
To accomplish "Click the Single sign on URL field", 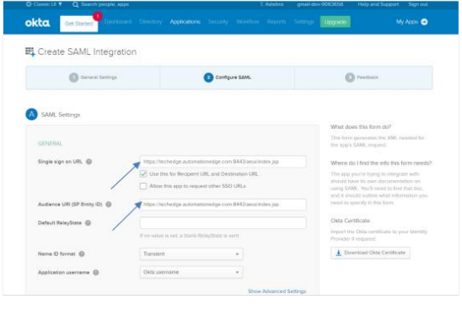I will tap(223, 162).
